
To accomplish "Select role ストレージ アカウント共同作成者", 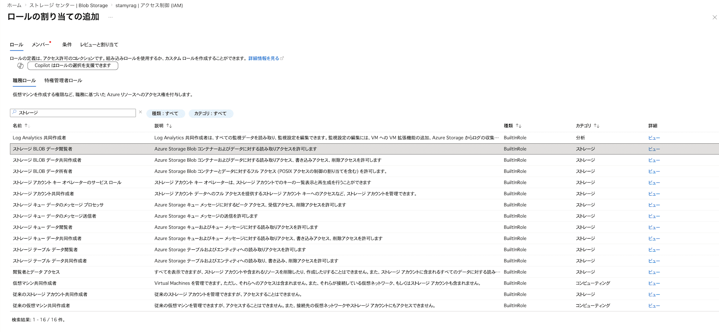I will point(43,194).
